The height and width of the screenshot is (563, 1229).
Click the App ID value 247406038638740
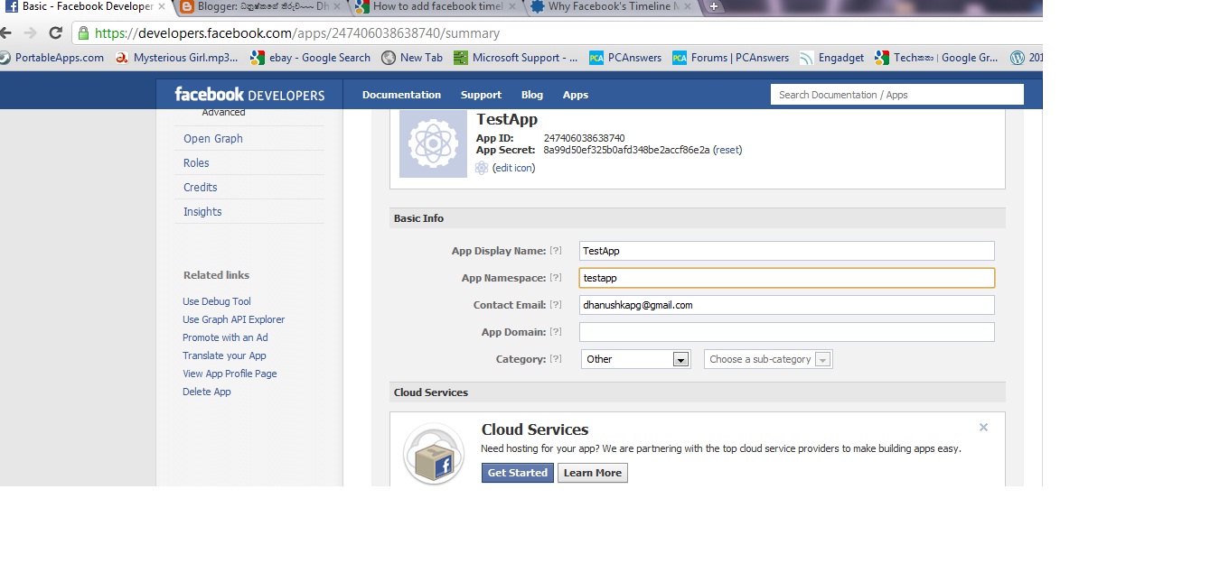point(584,138)
